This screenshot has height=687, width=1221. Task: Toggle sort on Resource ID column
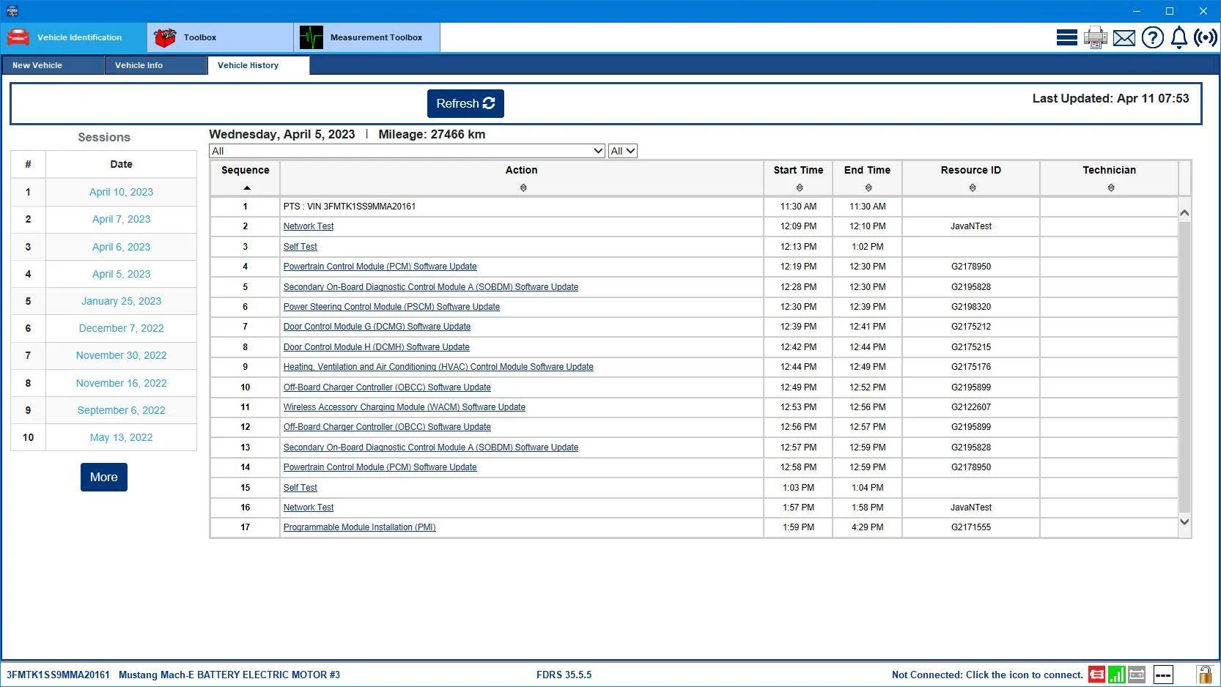tap(973, 188)
